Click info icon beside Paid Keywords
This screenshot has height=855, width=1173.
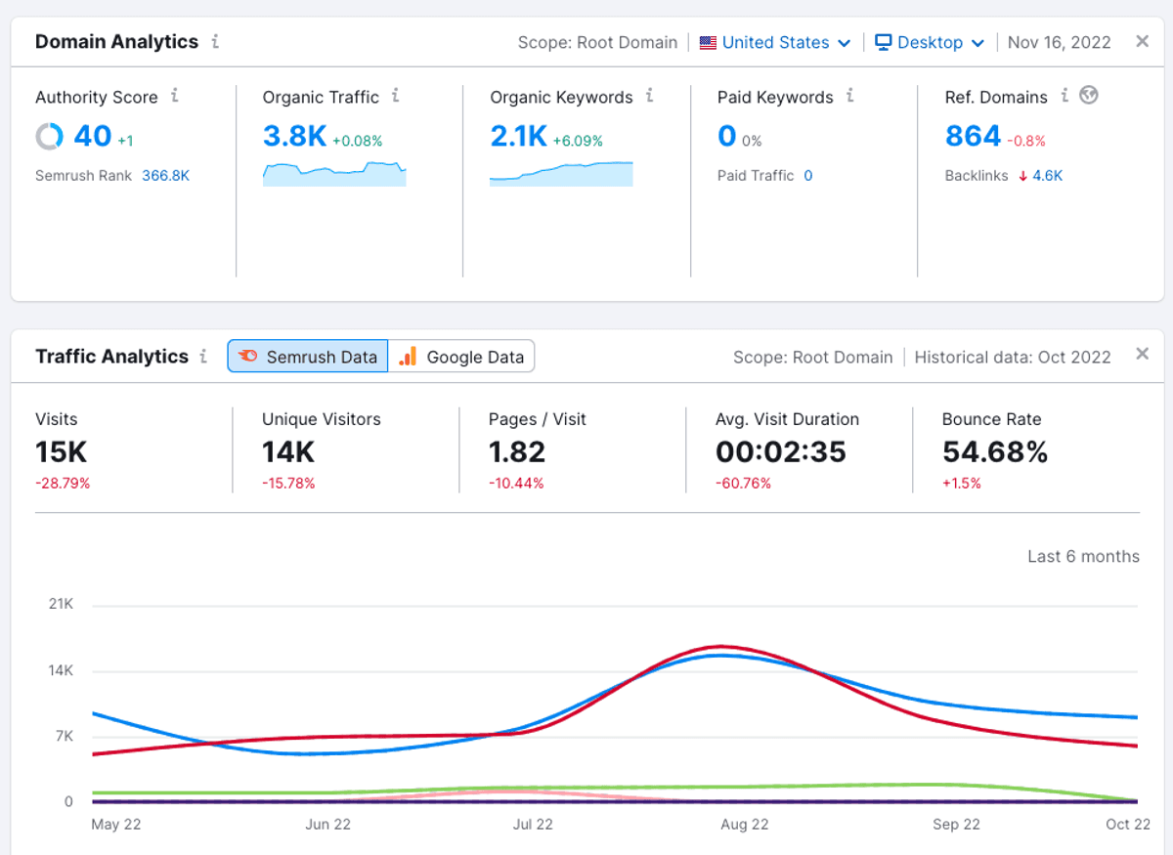tap(850, 96)
